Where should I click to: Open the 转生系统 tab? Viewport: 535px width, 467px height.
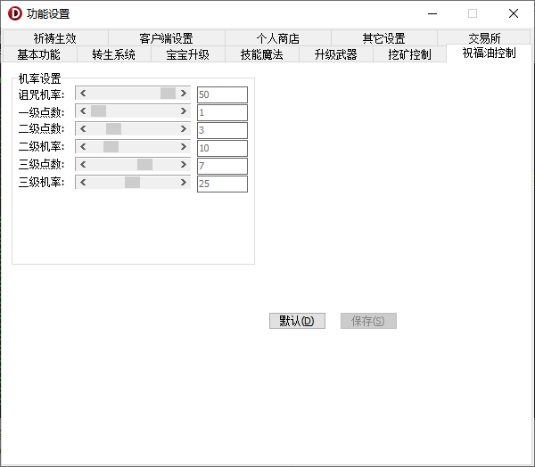point(113,54)
